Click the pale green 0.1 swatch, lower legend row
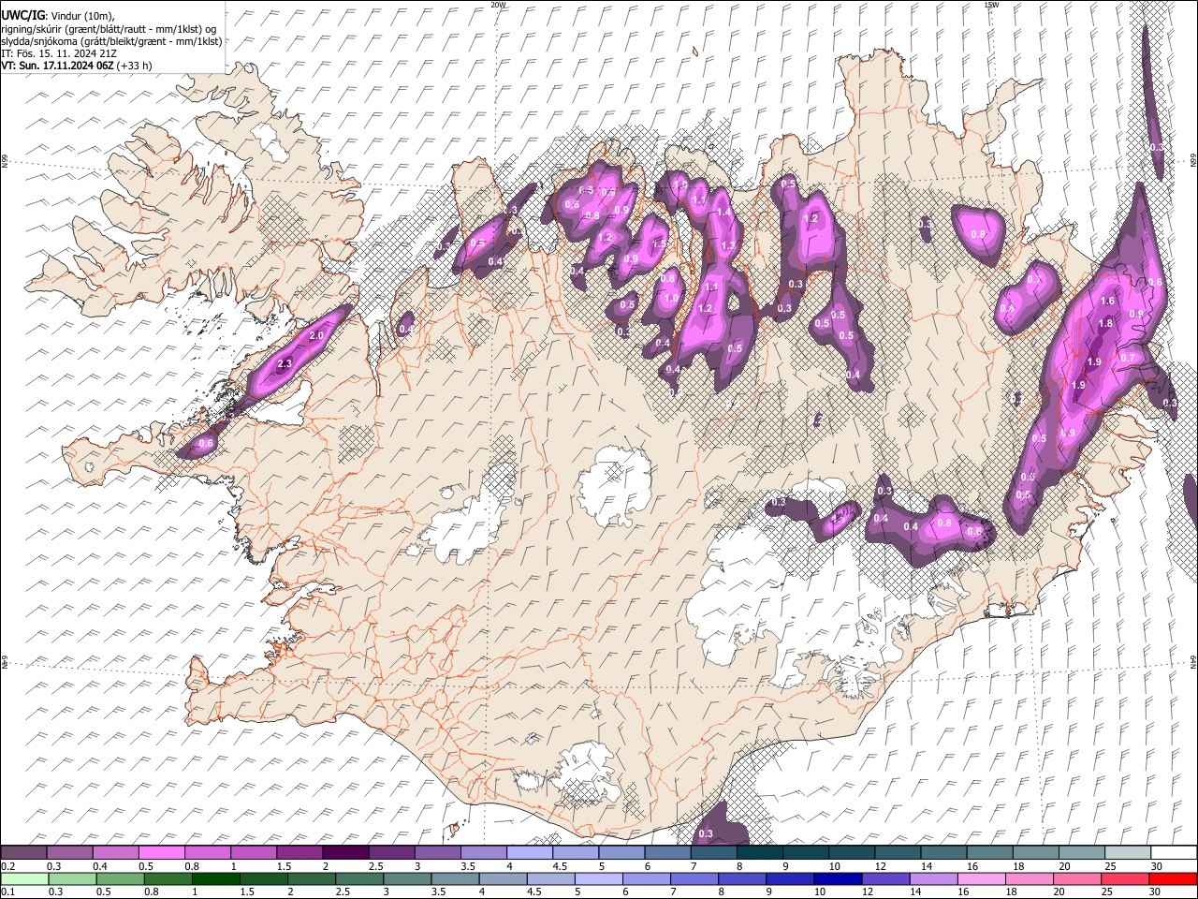The width and height of the screenshot is (1198, 899). click(x=24, y=878)
